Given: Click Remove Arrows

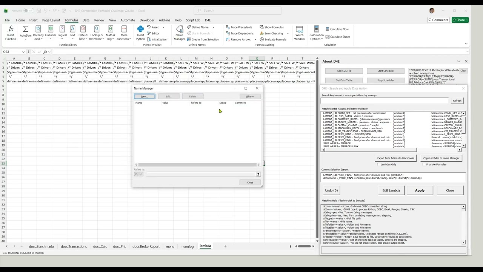Looking at the screenshot, I should [238, 39].
